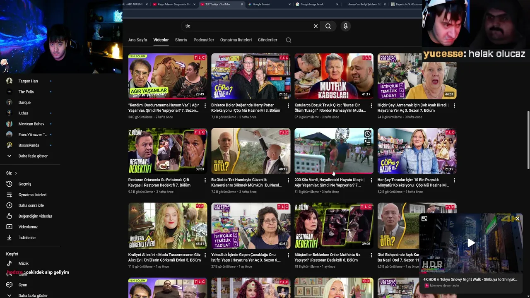Expand the miniplayer with its top-left icon

pyautogui.click(x=424, y=219)
